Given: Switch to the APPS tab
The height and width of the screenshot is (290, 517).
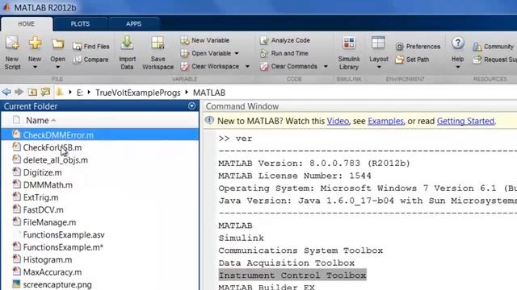Looking at the screenshot, I should (x=133, y=23).
